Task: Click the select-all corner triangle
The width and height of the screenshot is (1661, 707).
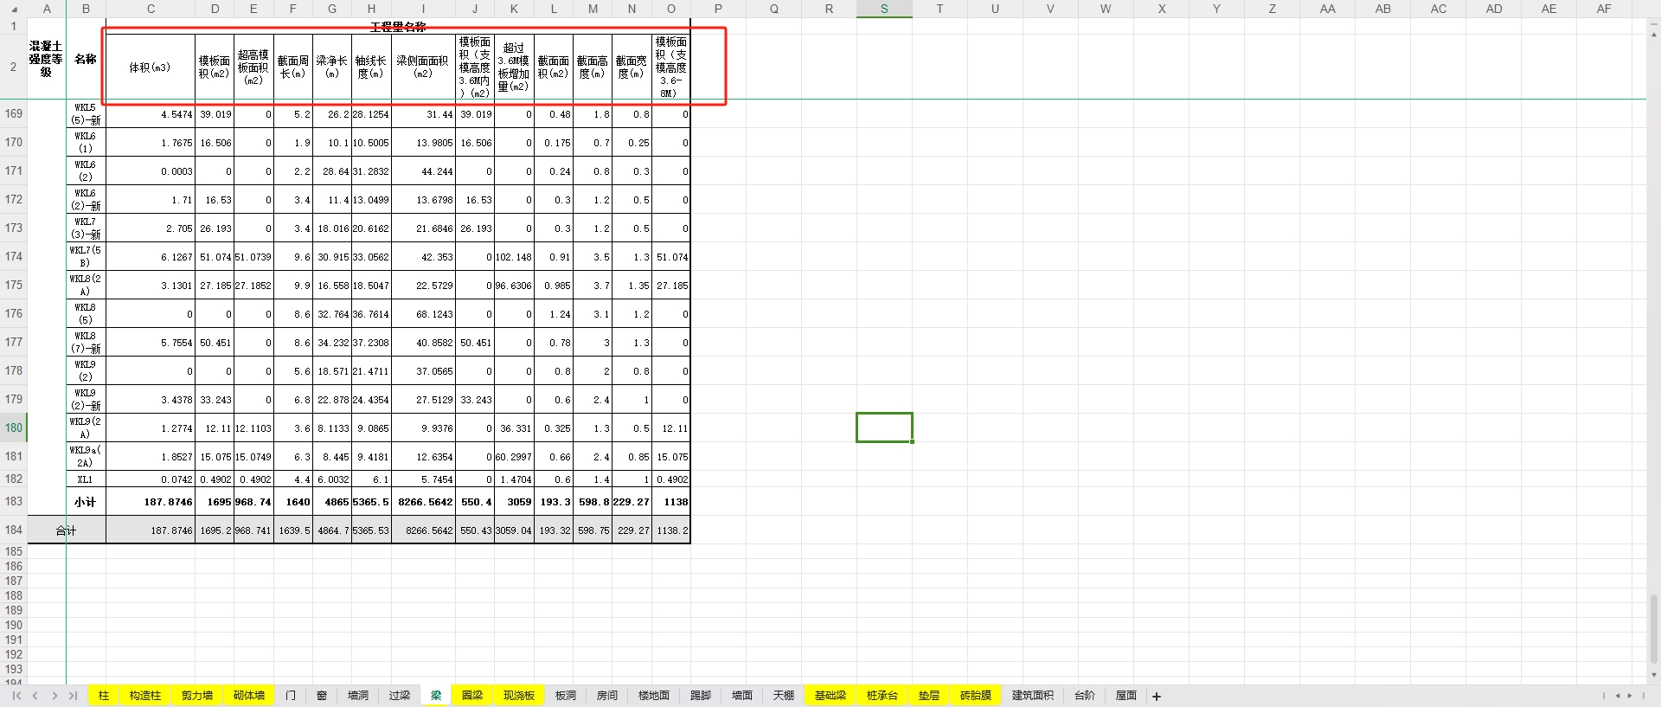Action: tap(14, 10)
